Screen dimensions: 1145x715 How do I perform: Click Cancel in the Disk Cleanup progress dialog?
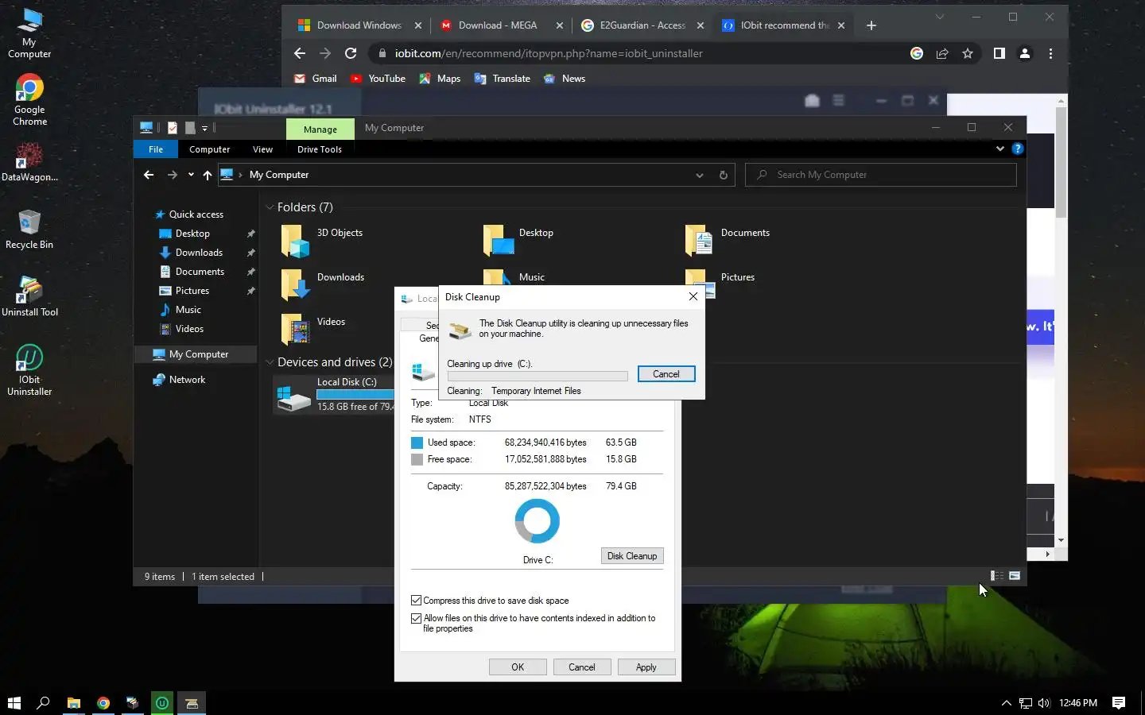(x=666, y=374)
